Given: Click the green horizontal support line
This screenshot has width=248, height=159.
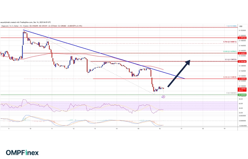Looking at the screenshot, I should 95,95.
